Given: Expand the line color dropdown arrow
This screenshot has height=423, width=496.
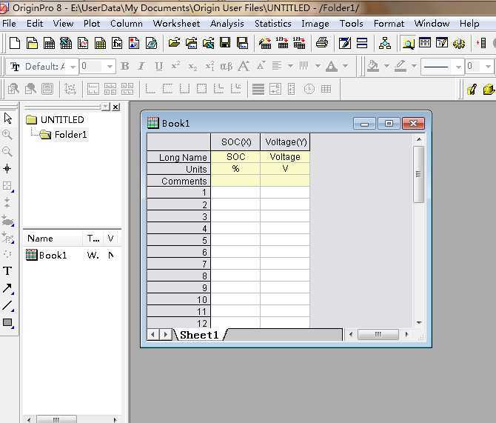Looking at the screenshot, I should point(414,66).
